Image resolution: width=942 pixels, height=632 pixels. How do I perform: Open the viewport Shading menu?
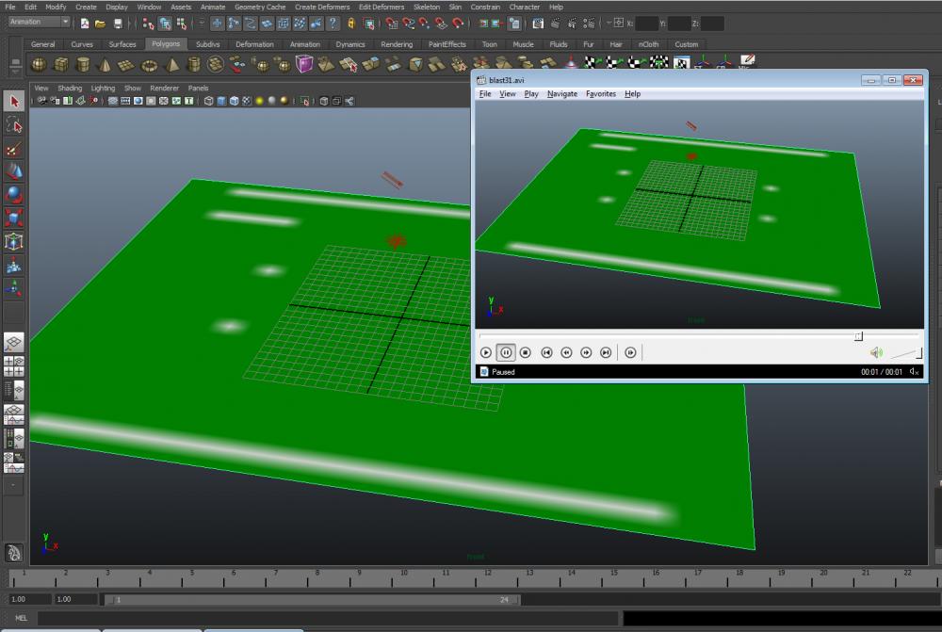pos(70,89)
